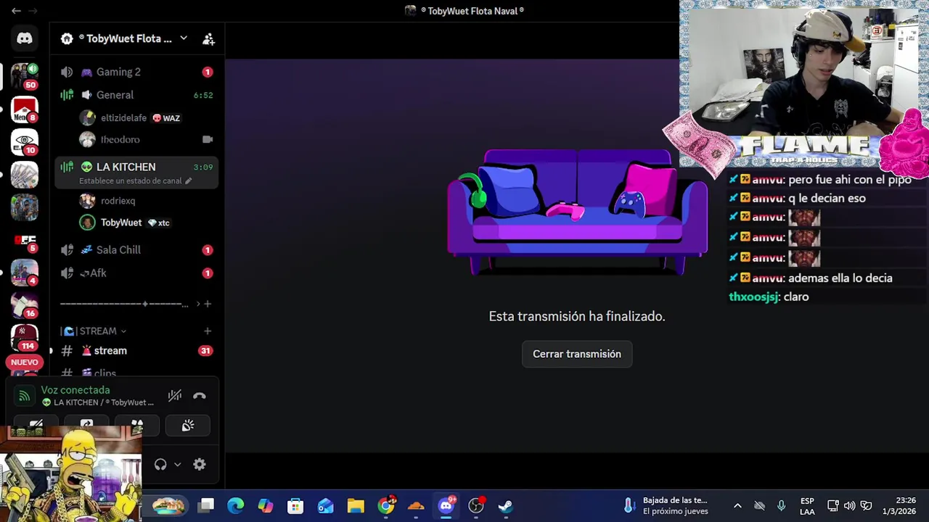Open the weather widget Bajada de las temperaturas
The image size is (929, 522).
pyautogui.click(x=666, y=505)
